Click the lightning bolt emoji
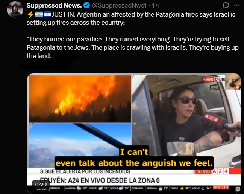The height and width of the screenshot is (194, 244). pyautogui.click(x=31, y=15)
